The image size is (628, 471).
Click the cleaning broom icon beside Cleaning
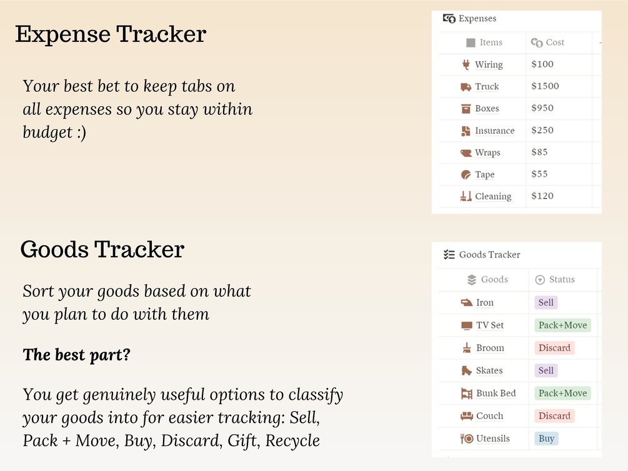(466, 196)
